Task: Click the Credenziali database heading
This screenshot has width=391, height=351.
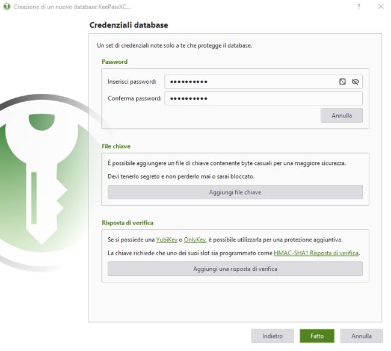Action: point(128,25)
